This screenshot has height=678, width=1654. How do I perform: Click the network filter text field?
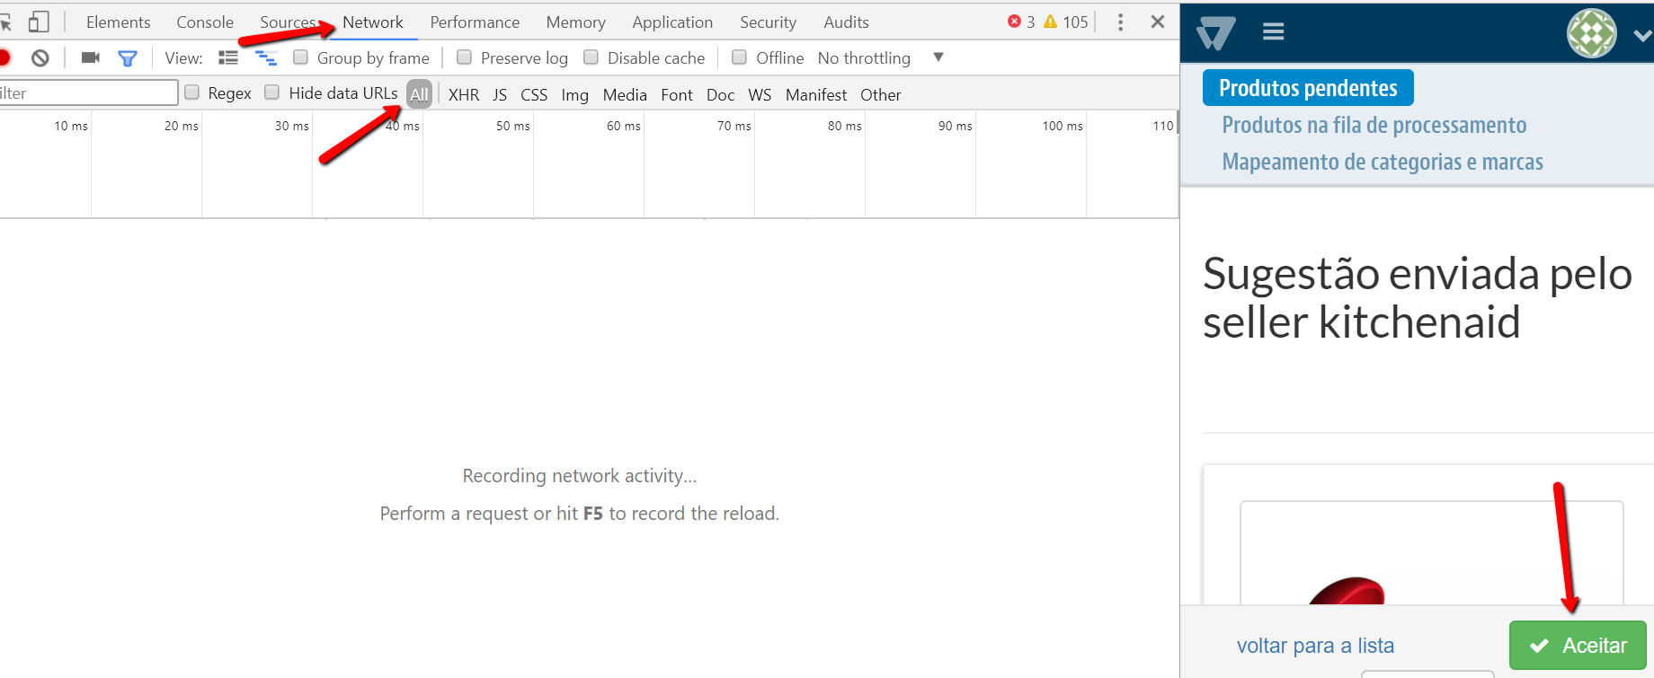[88, 93]
